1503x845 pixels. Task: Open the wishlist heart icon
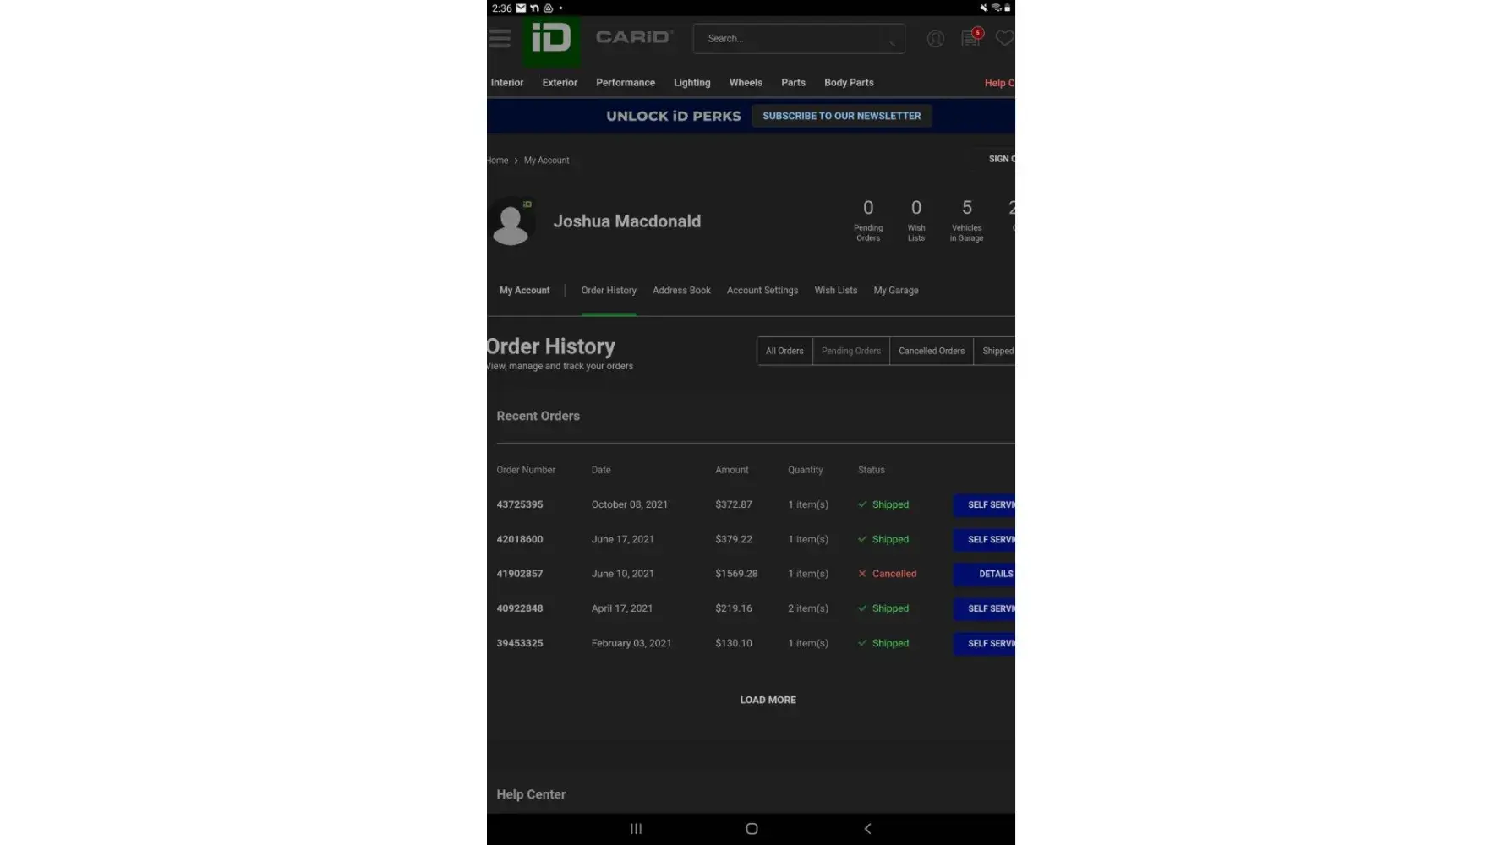[1004, 38]
